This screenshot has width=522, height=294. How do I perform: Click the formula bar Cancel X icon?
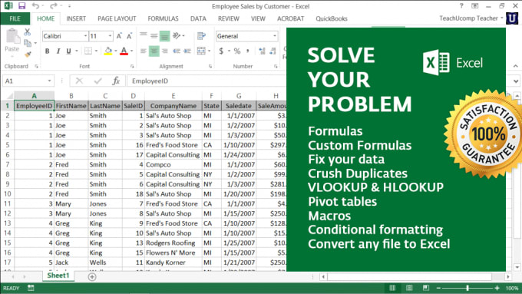79,81
